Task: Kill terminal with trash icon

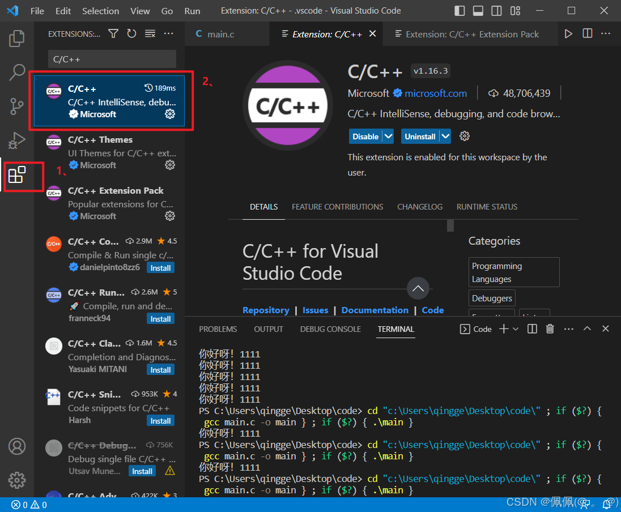Action: pyautogui.click(x=550, y=328)
